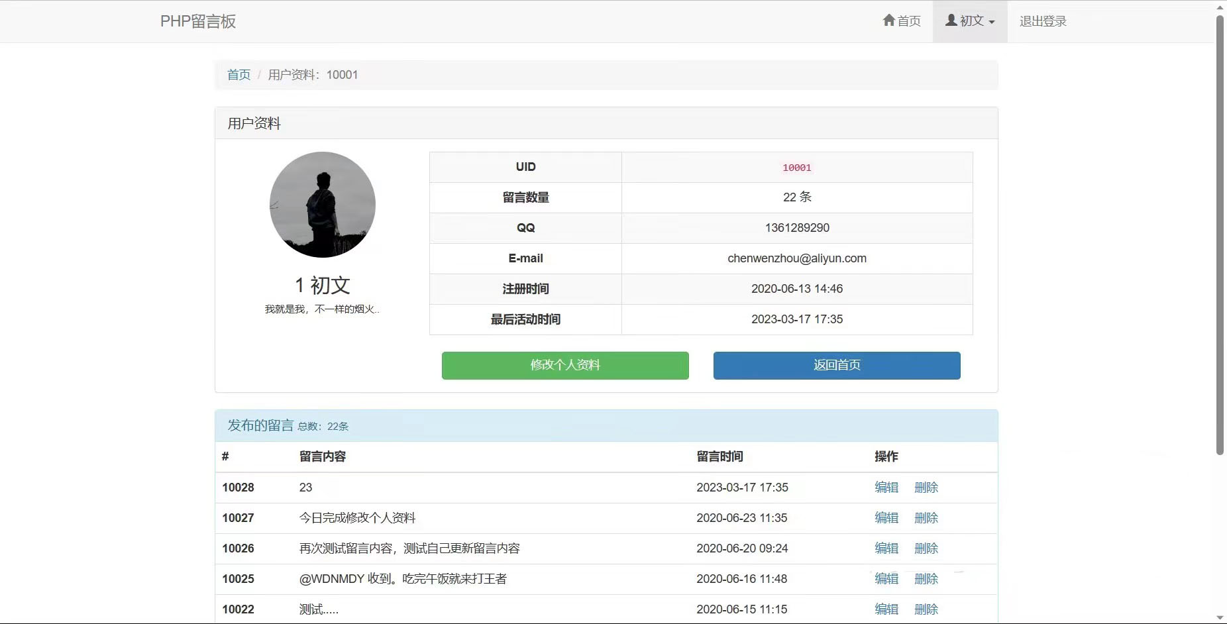
Task: Click 删除 for message 10026
Action: coord(926,548)
